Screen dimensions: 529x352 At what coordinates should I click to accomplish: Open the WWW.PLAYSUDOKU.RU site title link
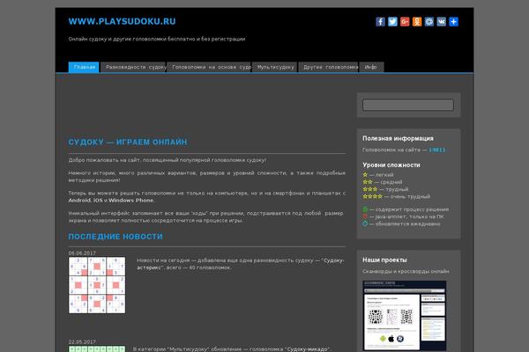[122, 21]
